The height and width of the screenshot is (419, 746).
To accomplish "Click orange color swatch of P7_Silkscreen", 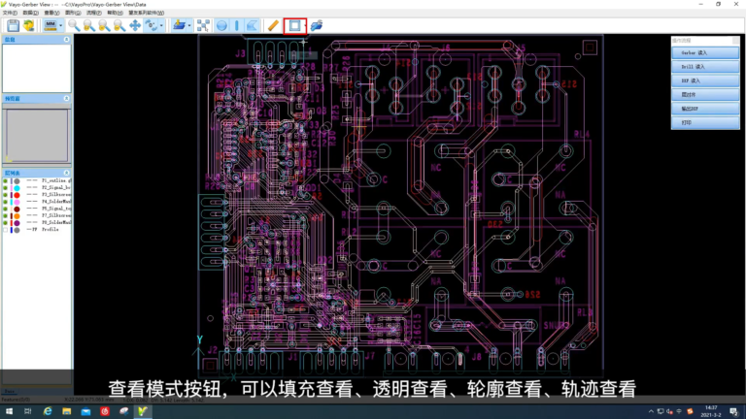I will click(x=17, y=215).
